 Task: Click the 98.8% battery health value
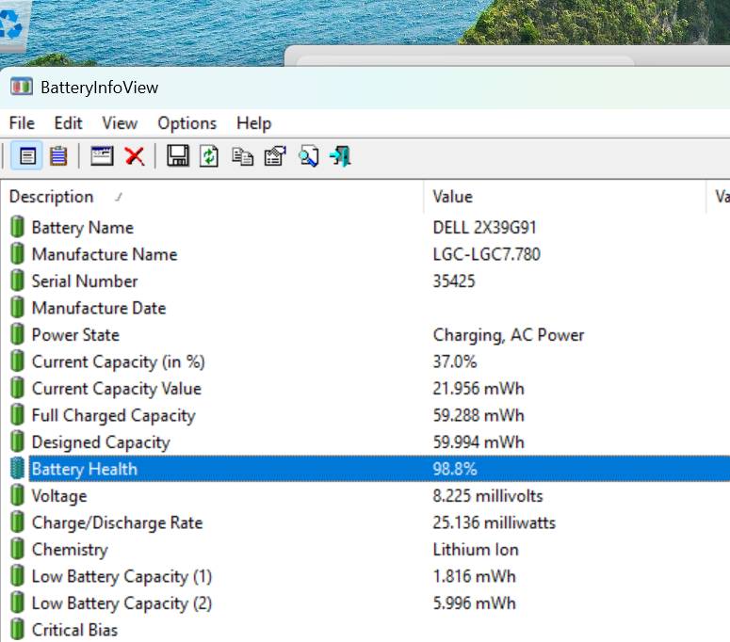click(x=455, y=469)
